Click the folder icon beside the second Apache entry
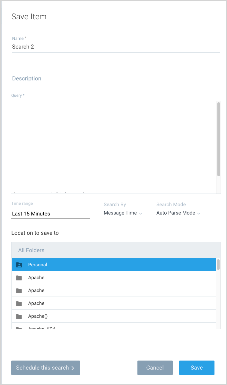The width and height of the screenshot is (227, 385). [19, 290]
